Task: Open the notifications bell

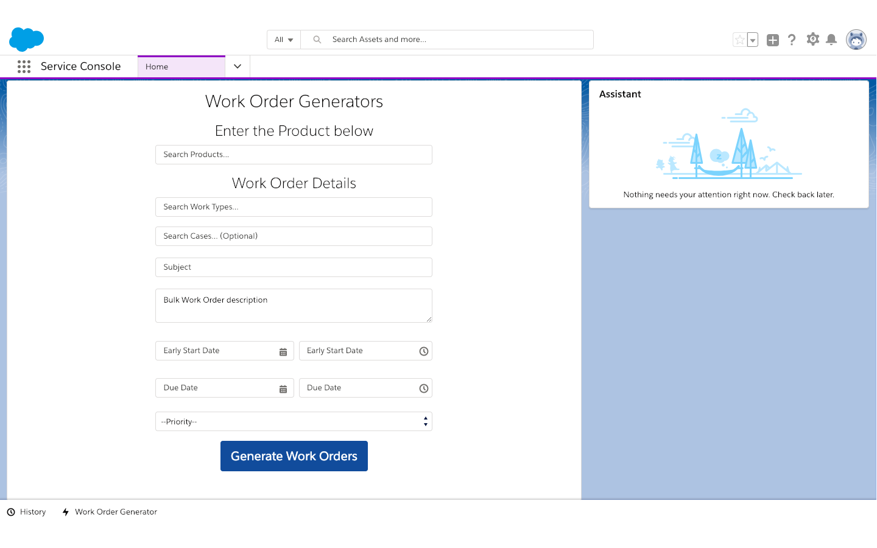Action: point(831,40)
